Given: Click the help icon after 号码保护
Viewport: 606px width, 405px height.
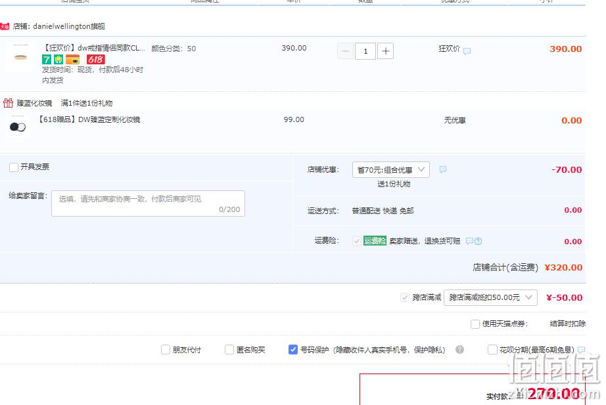Looking at the screenshot, I should point(459,349).
